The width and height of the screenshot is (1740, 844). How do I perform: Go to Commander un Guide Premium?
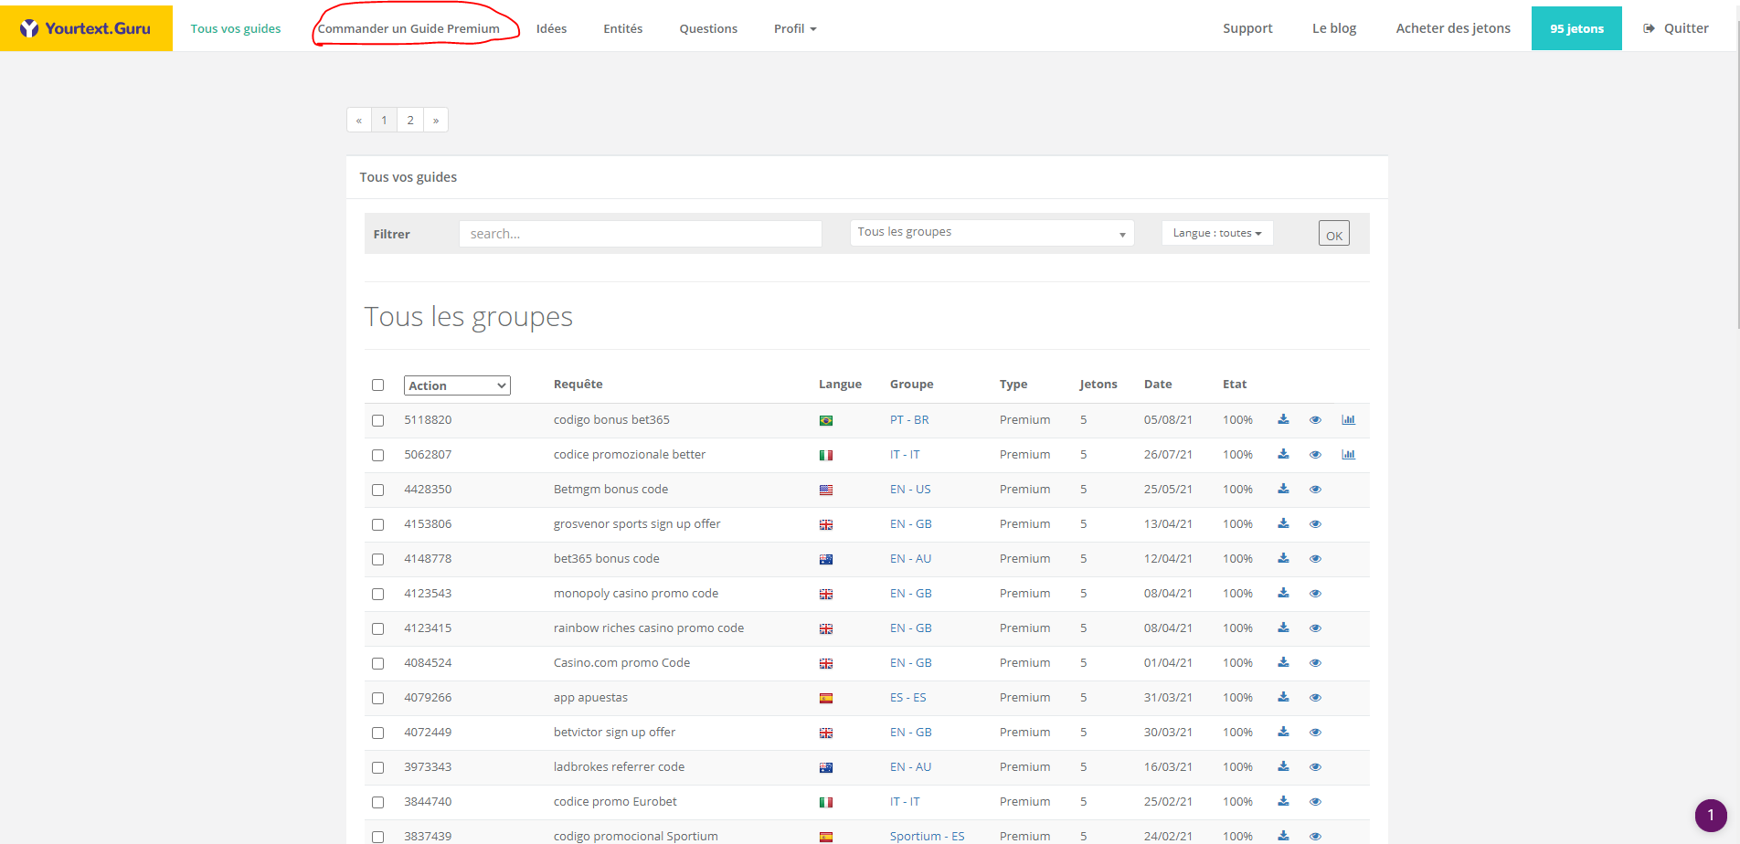408,28
